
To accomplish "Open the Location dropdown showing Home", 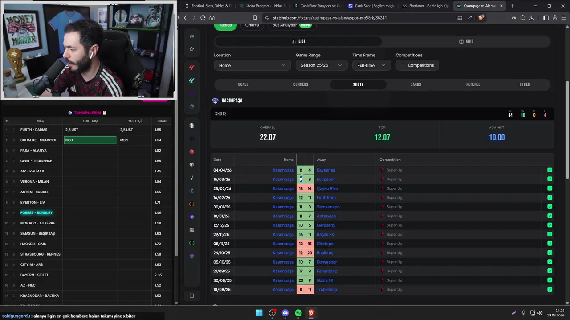I will (252, 65).
